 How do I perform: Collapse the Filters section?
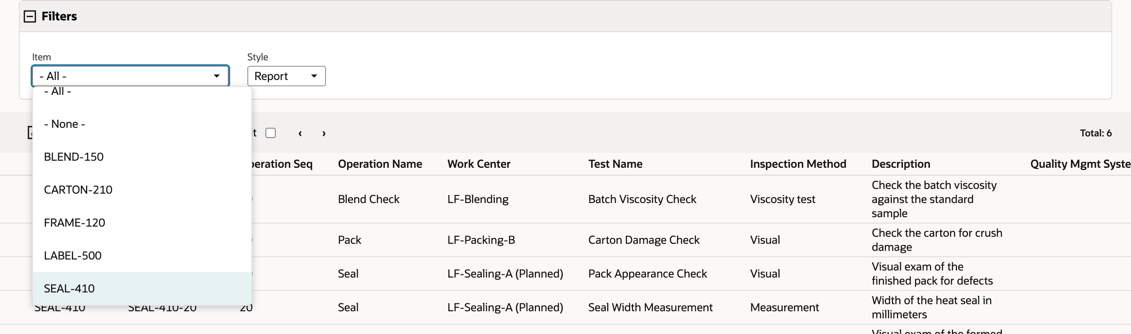point(30,16)
